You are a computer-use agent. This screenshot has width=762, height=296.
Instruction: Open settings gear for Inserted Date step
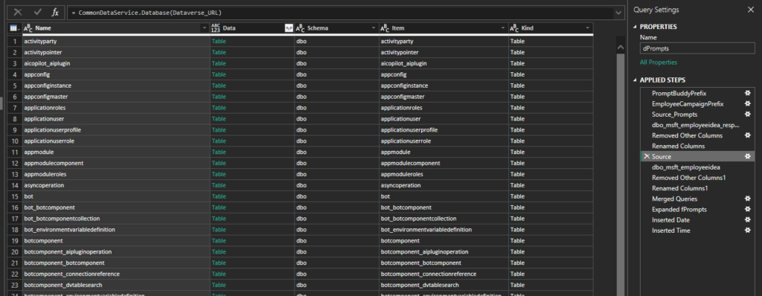coord(748,219)
